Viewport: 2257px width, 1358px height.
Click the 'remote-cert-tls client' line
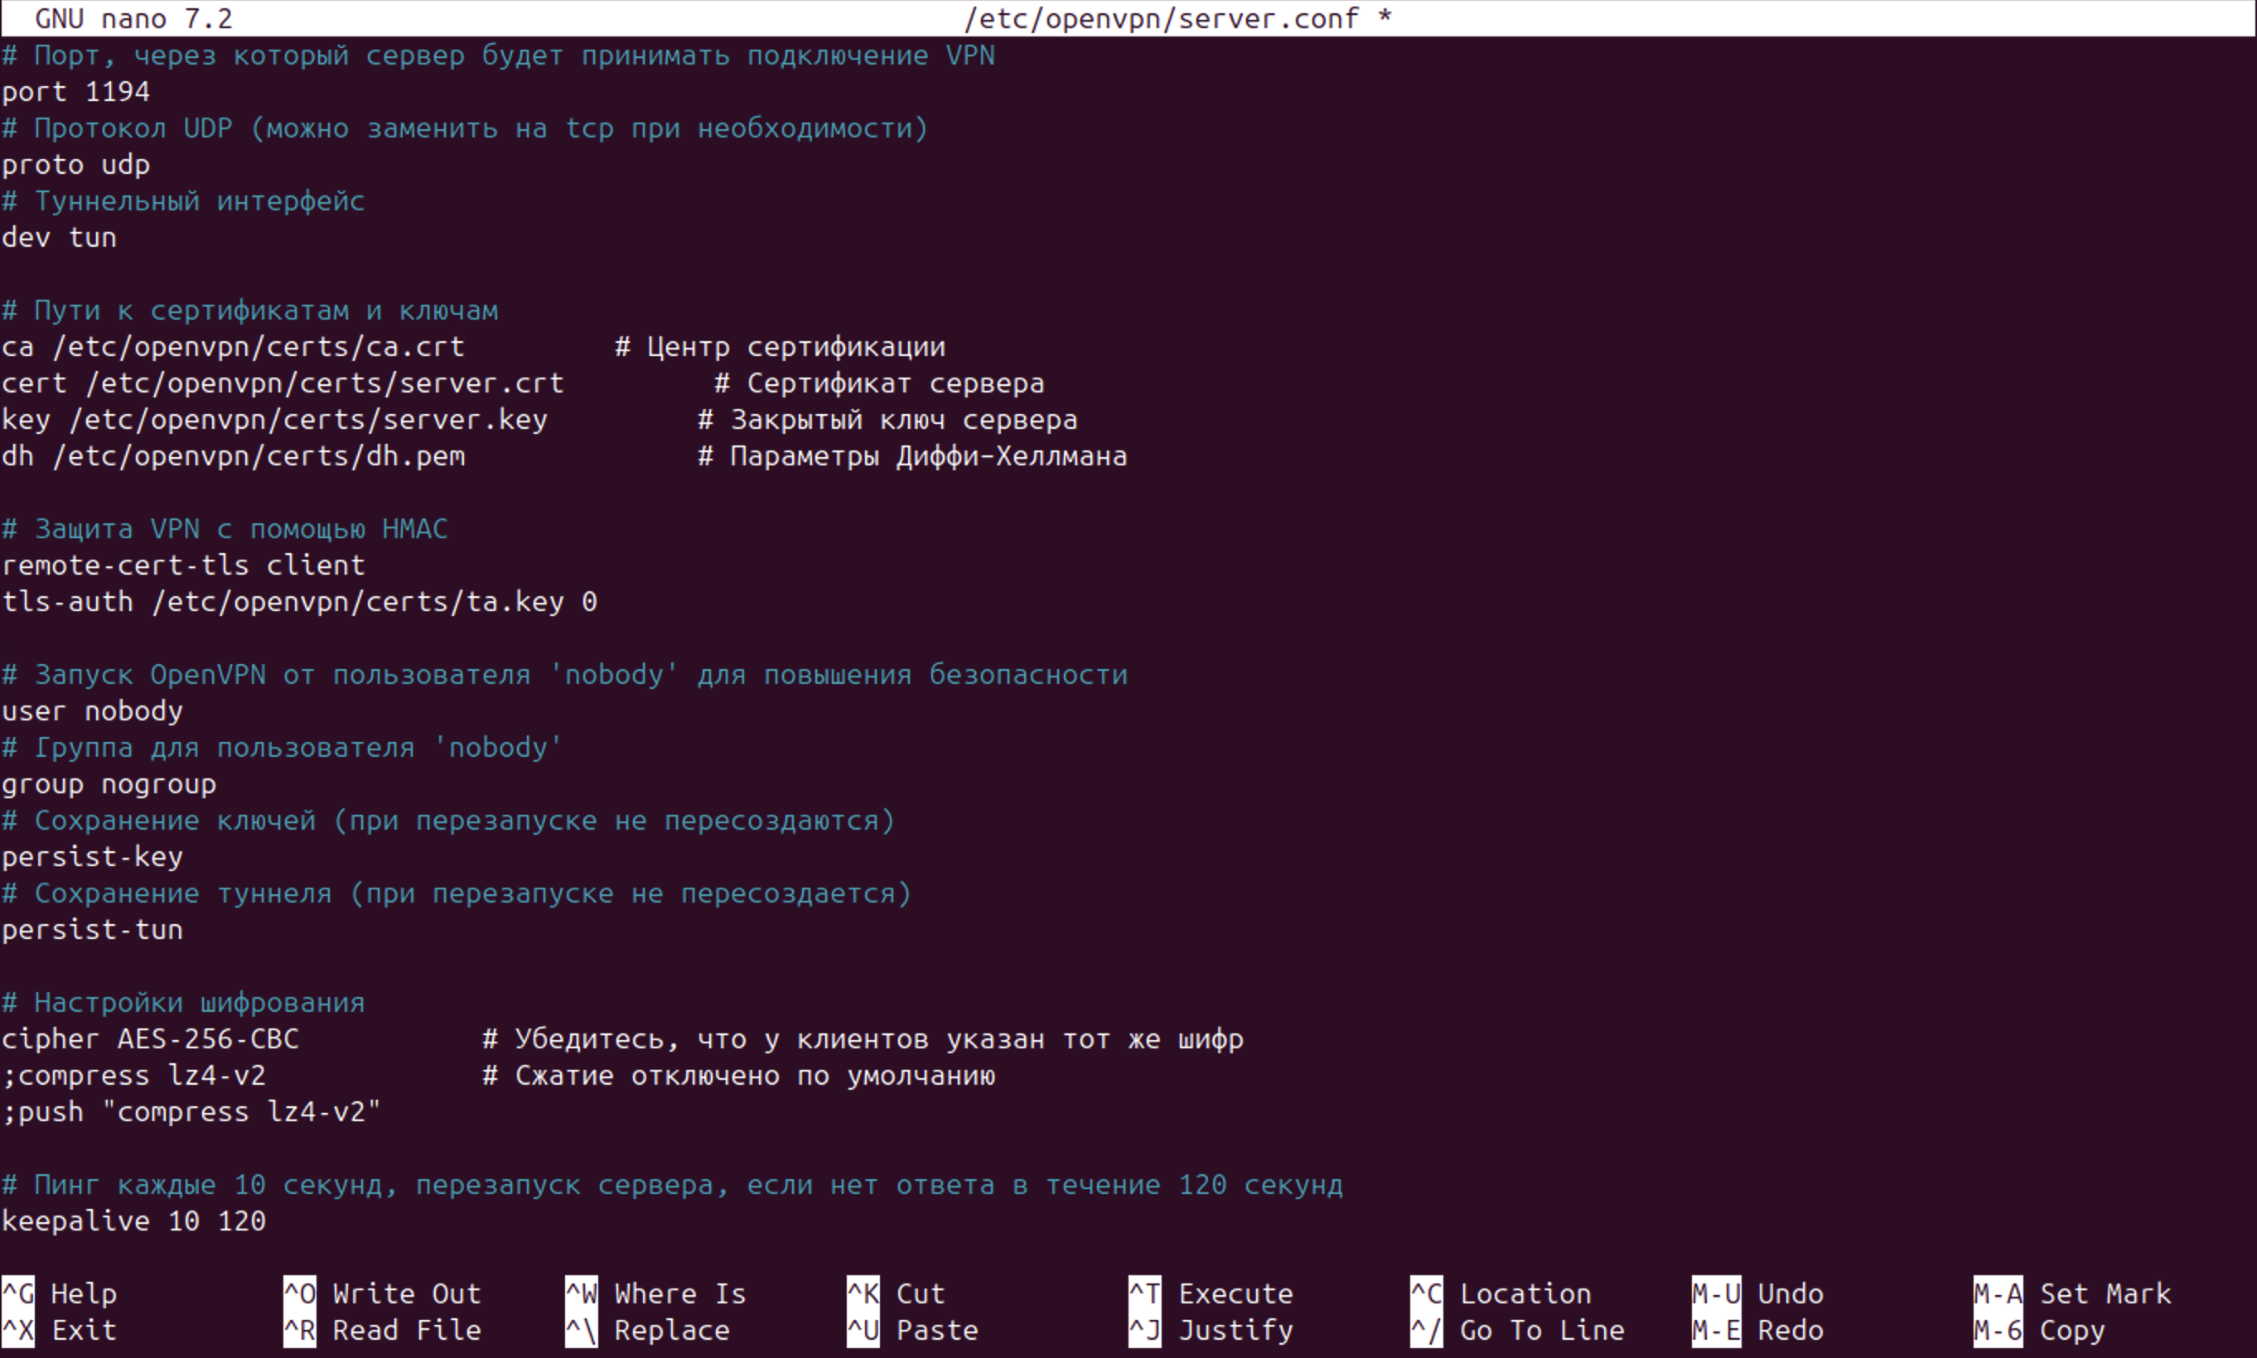point(183,566)
